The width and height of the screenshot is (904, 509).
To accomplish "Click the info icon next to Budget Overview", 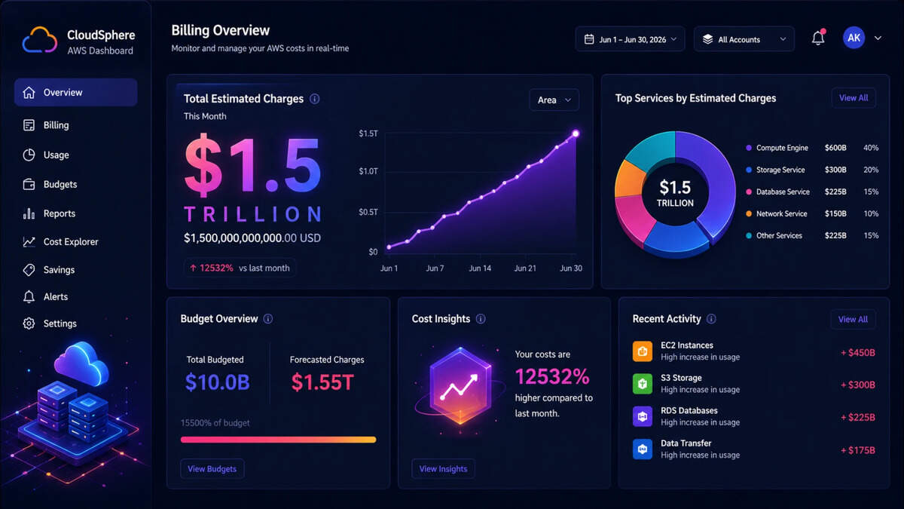I will [268, 319].
